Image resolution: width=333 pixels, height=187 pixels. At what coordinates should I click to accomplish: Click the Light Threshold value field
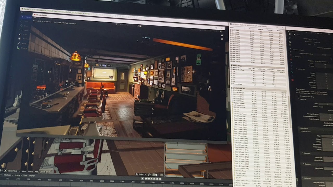(x=326, y=119)
